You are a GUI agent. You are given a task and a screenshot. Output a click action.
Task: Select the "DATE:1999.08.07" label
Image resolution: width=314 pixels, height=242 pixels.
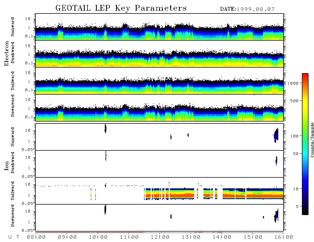[x=247, y=9]
